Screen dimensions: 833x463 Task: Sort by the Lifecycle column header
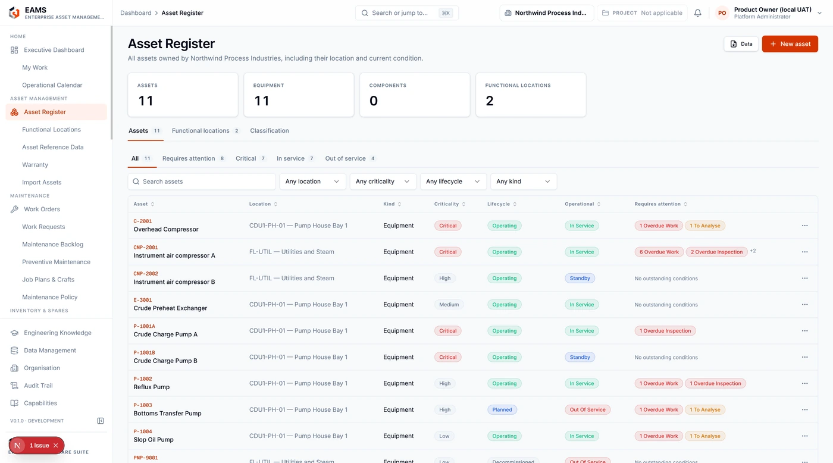pos(502,204)
